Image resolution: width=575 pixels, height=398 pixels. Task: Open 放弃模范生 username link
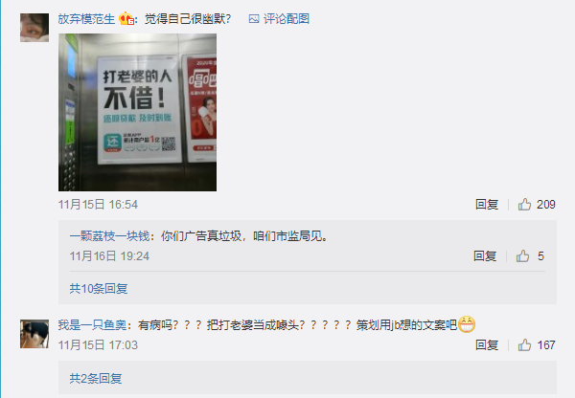point(86,19)
